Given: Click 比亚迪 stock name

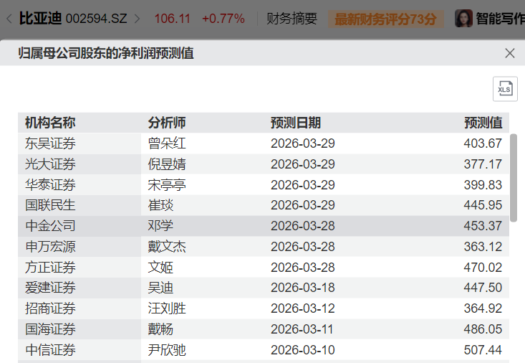Looking at the screenshot, I should point(40,19).
